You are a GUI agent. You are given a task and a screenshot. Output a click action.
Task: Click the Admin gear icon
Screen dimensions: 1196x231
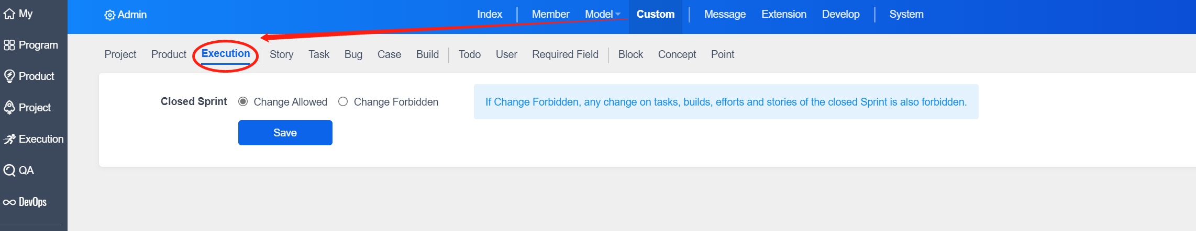click(109, 15)
